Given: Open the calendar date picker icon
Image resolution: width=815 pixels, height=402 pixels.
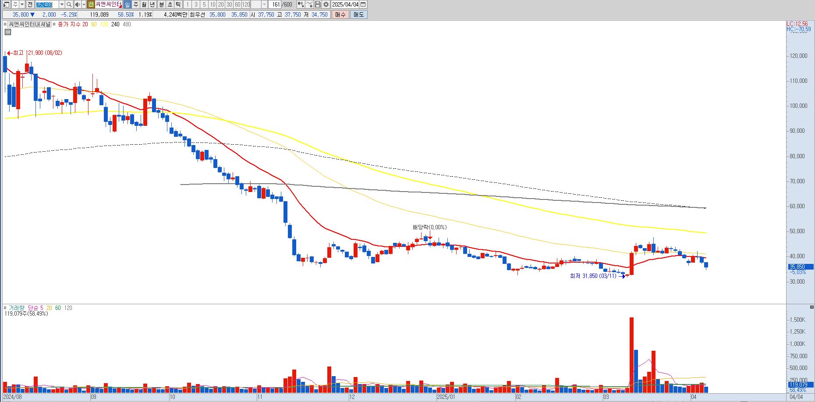Looking at the screenshot, I should (x=363, y=4).
